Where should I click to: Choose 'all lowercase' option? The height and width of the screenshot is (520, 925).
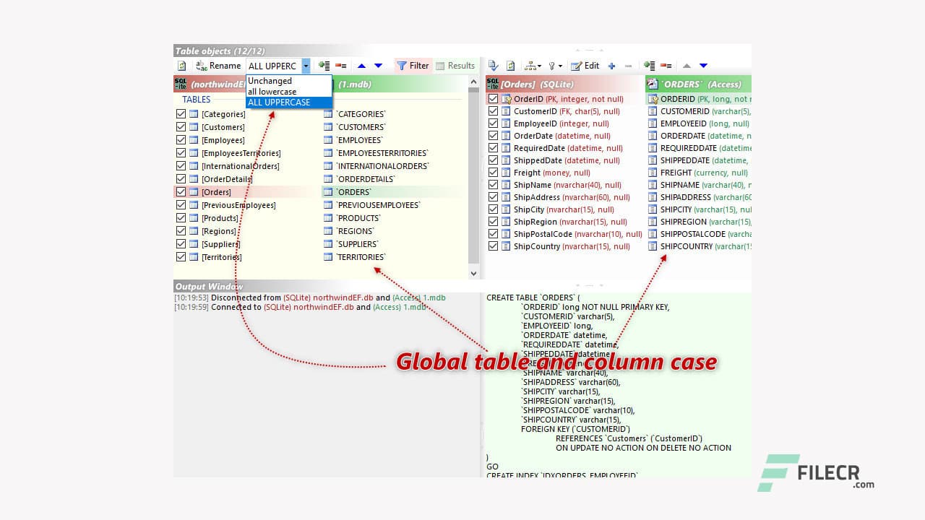click(272, 92)
